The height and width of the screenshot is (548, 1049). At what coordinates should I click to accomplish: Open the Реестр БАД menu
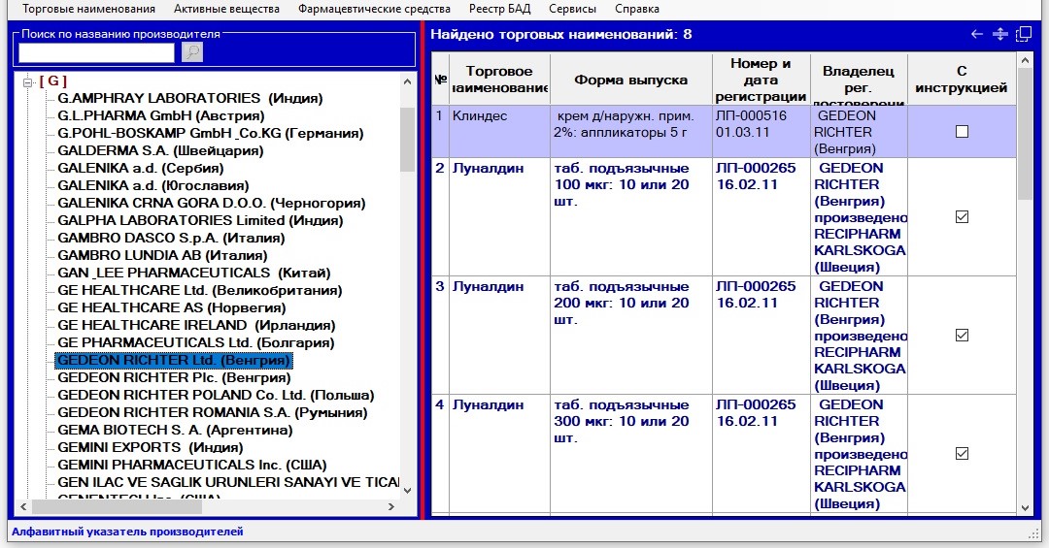pos(499,9)
